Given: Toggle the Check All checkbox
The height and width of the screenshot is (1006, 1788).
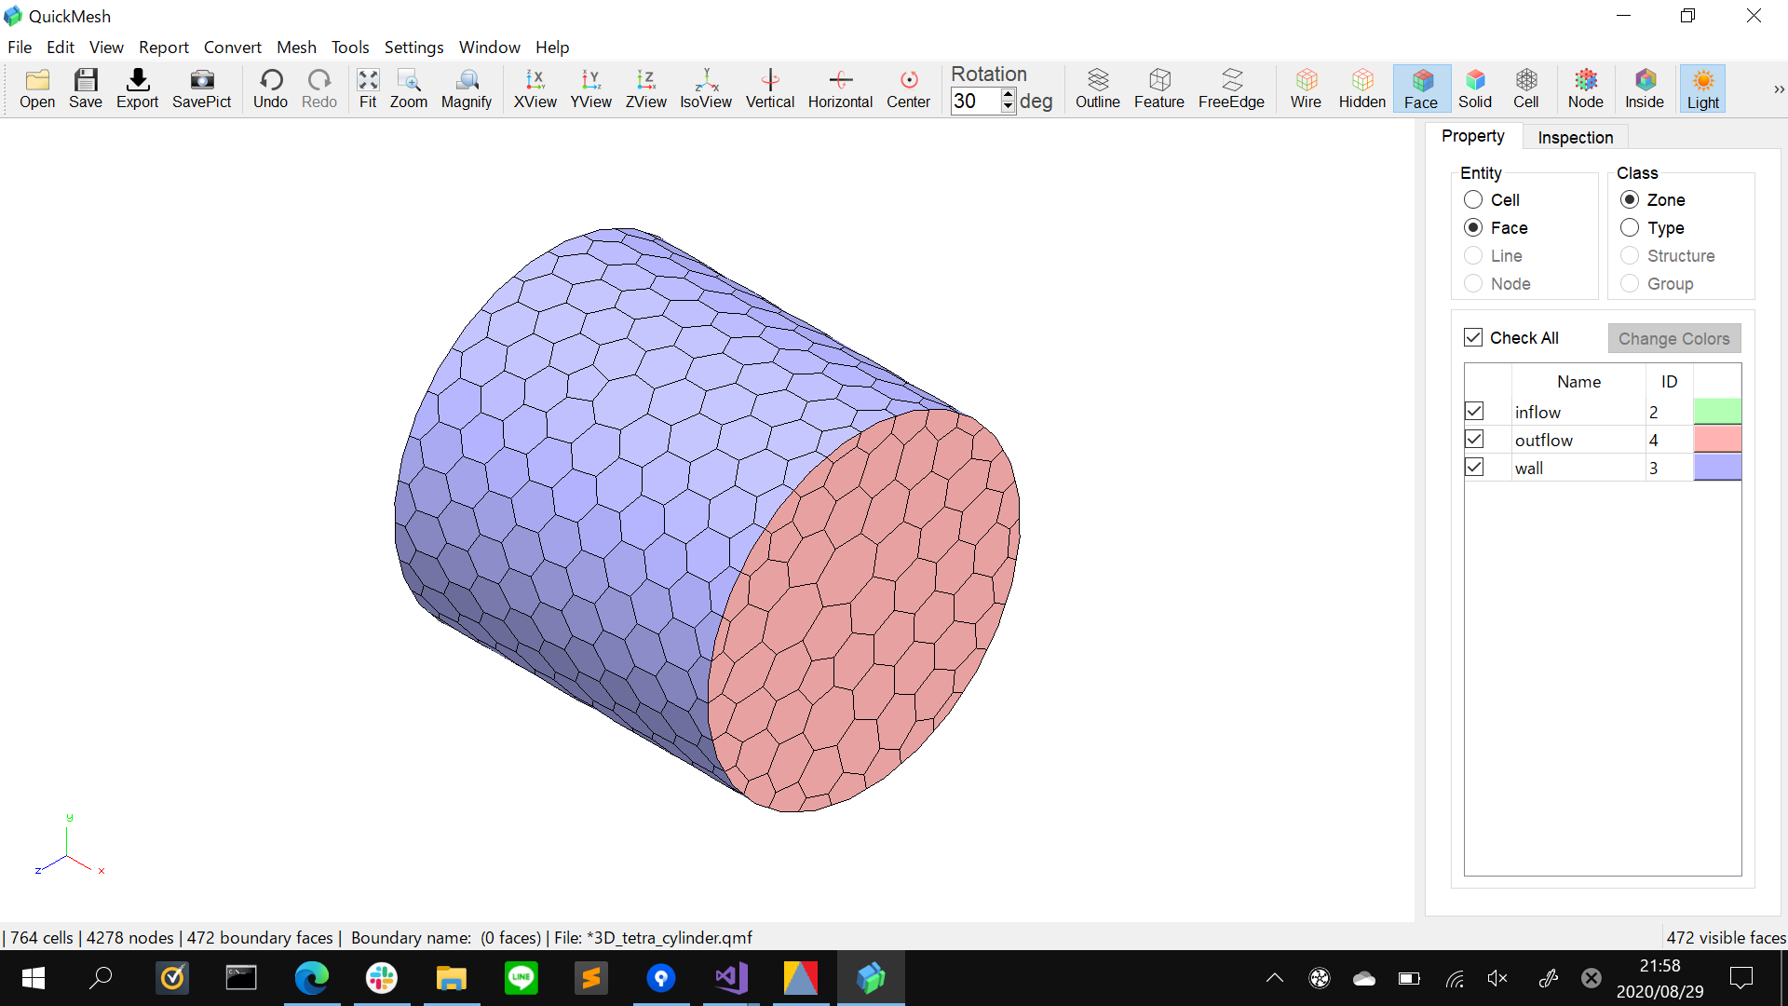Looking at the screenshot, I should tap(1473, 337).
